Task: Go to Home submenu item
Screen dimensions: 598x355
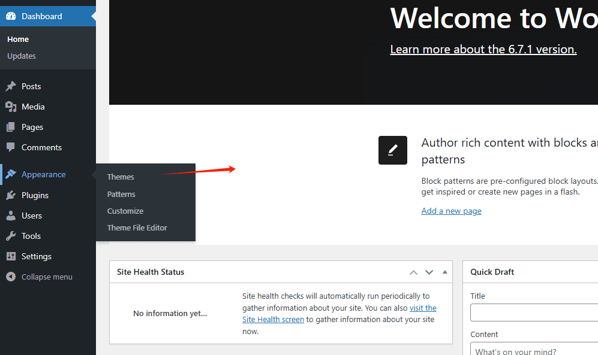Action: (x=18, y=39)
